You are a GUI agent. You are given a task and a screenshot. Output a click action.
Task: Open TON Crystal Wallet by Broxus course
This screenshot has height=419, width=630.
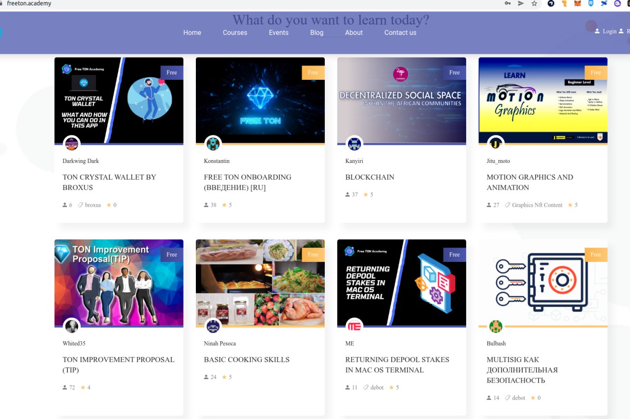(x=109, y=182)
